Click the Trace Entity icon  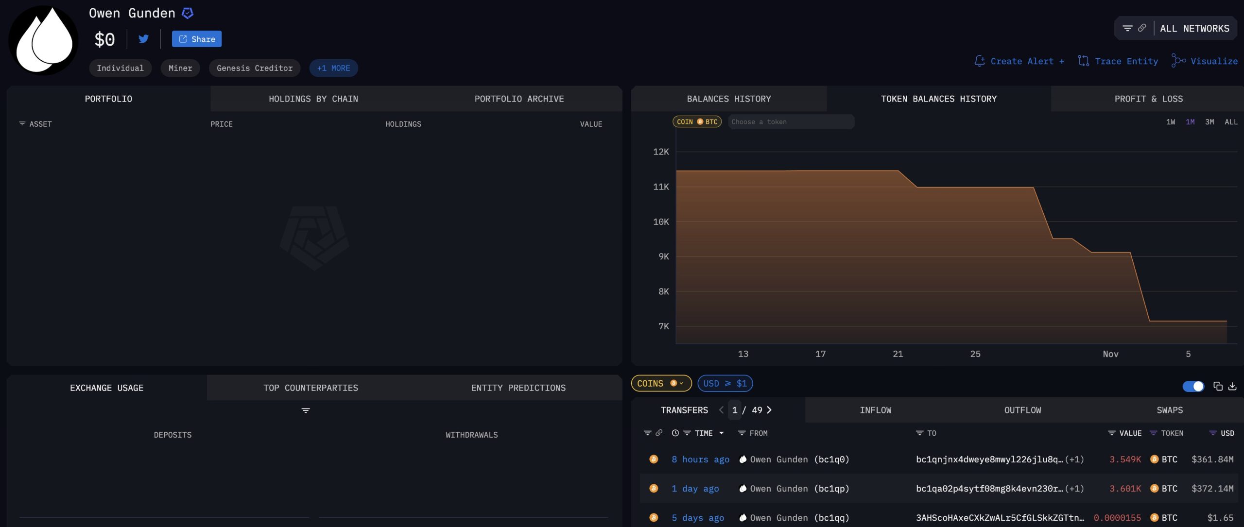point(1083,61)
